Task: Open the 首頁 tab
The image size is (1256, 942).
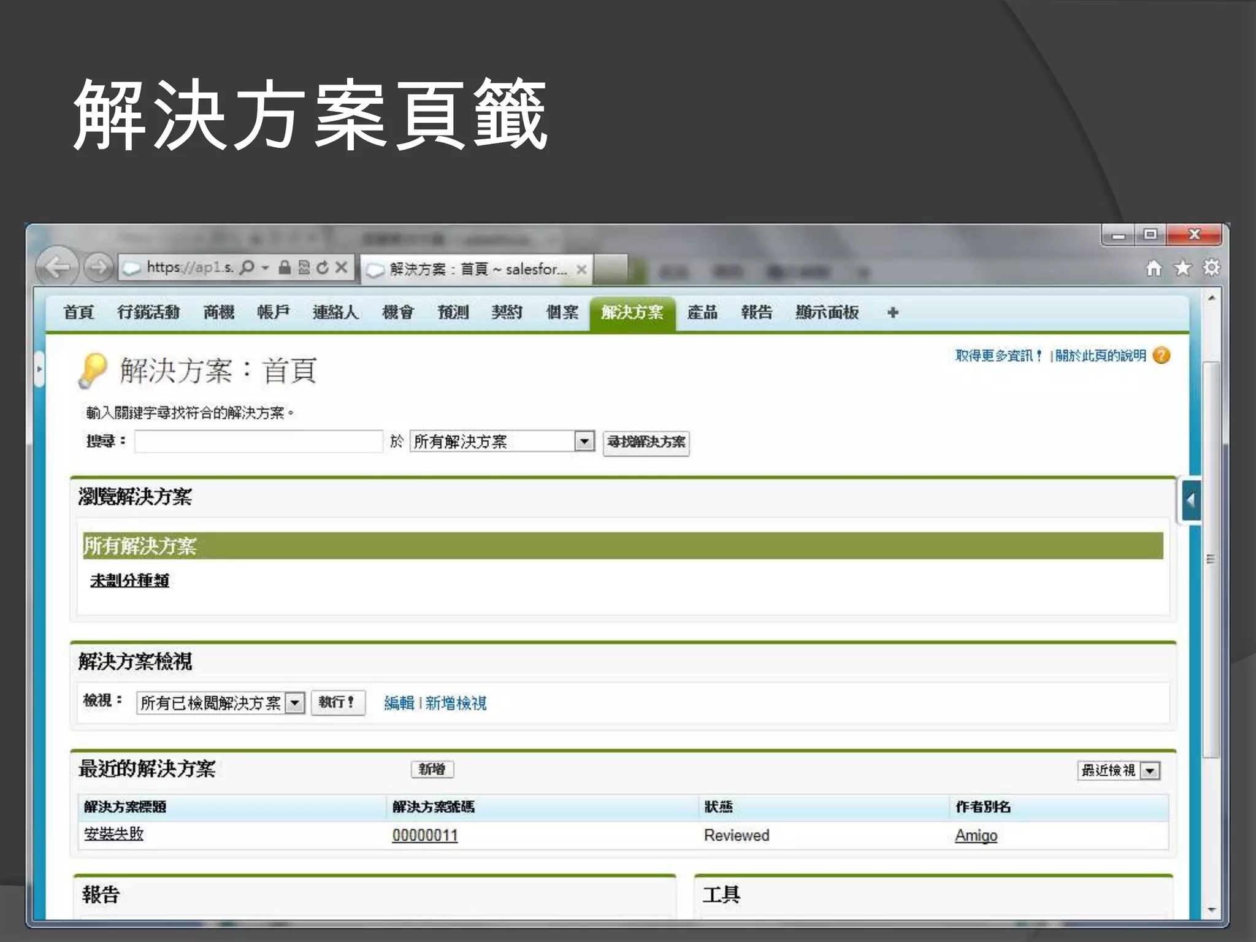Action: coord(78,313)
